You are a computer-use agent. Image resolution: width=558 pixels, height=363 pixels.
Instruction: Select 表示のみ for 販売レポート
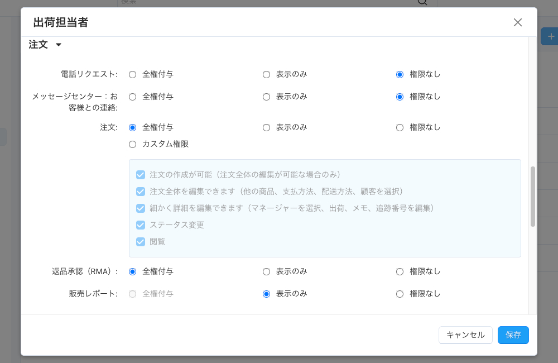click(266, 294)
